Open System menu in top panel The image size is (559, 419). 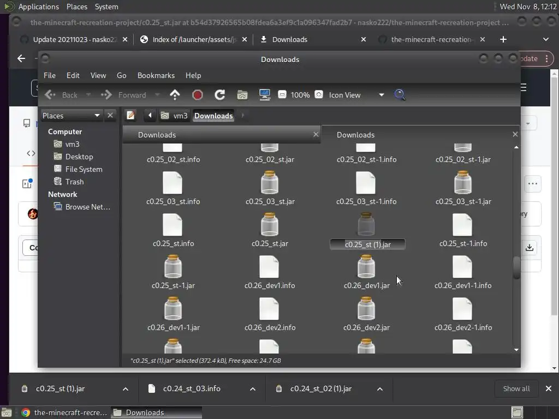click(106, 7)
